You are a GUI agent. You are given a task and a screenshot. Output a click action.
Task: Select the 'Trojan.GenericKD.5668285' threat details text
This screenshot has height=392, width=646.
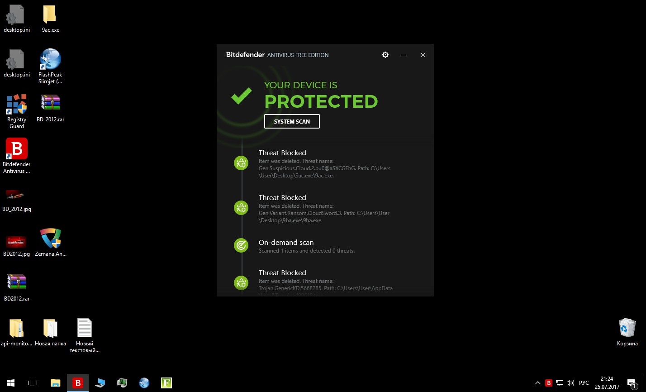pos(326,288)
